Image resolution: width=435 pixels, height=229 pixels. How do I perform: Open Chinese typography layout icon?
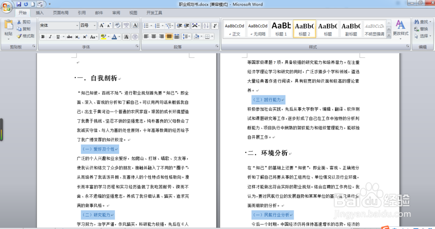[196, 26]
